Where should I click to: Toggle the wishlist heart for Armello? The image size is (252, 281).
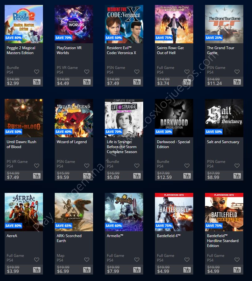137,259
